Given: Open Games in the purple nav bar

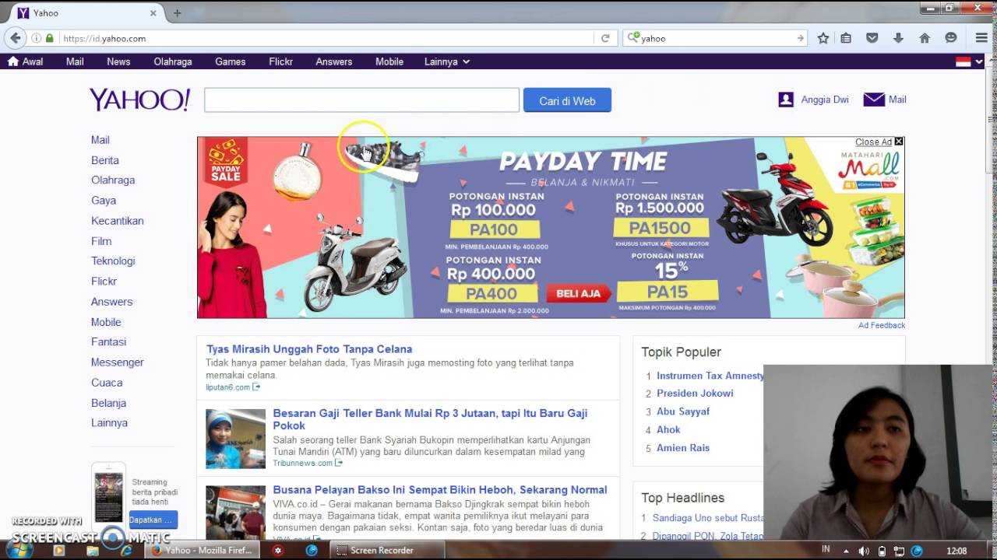Looking at the screenshot, I should 231,61.
